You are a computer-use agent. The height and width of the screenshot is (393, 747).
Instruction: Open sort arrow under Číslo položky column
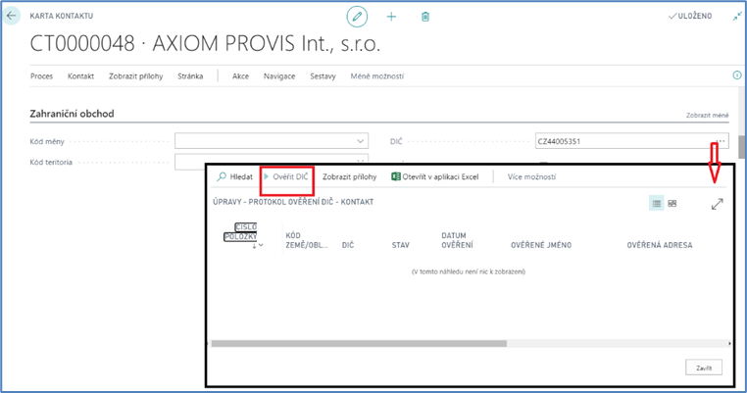257,245
